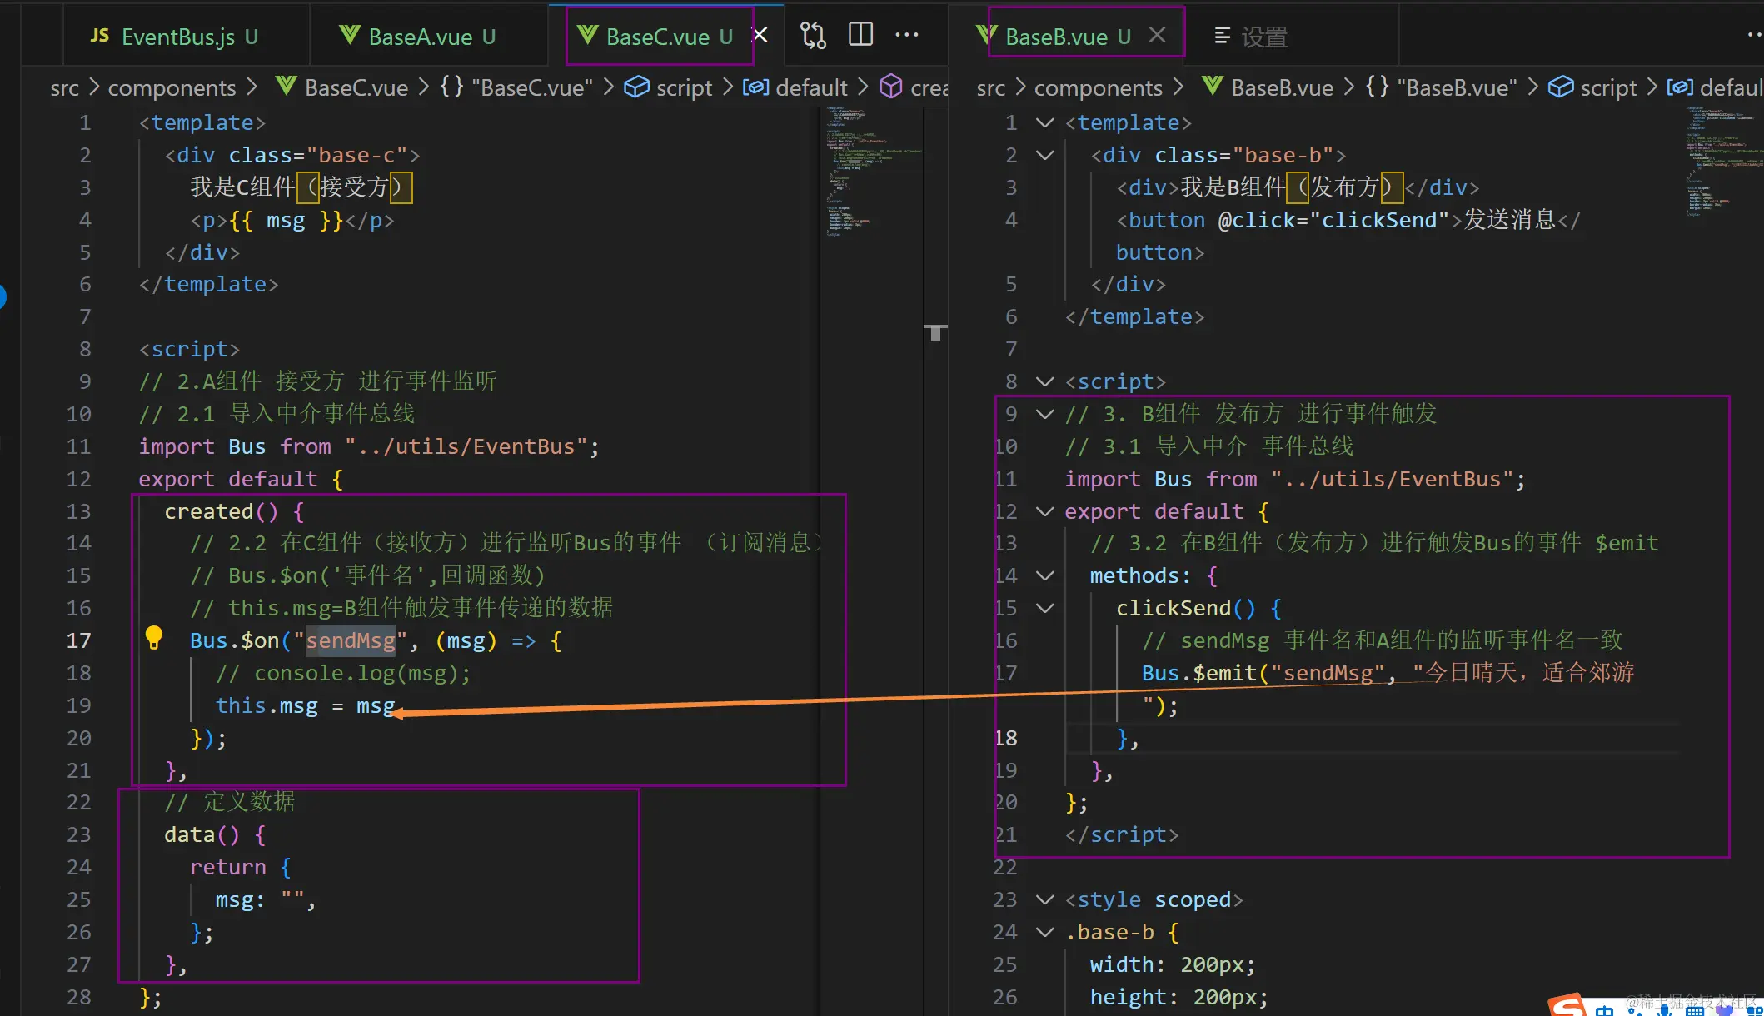Click the clickSend() method name

pyautogui.click(x=1186, y=608)
